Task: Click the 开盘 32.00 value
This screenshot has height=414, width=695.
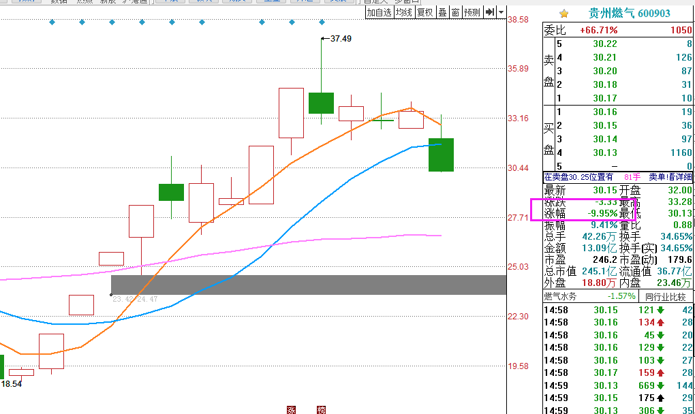Action: click(680, 191)
